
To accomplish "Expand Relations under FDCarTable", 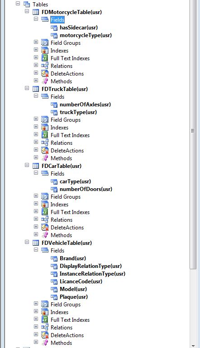I will coord(36,219).
